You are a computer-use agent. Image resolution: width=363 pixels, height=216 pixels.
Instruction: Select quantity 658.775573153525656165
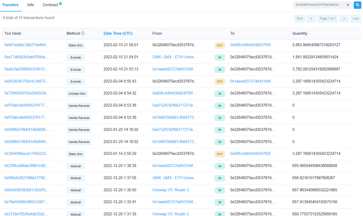point(315,214)
